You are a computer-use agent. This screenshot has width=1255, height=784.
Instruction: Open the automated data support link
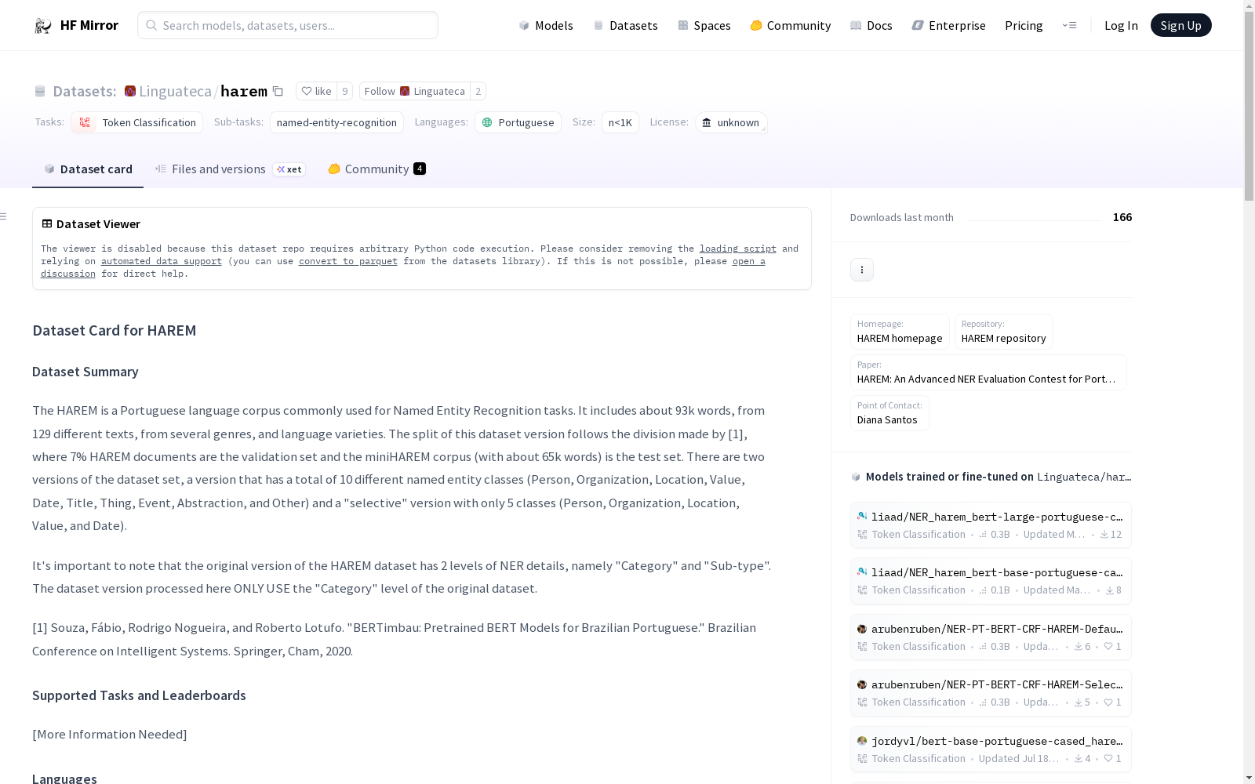coord(162,261)
